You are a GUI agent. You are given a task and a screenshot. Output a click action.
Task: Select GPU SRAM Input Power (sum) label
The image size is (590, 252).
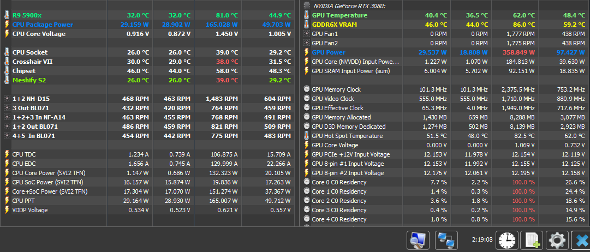click(351, 71)
